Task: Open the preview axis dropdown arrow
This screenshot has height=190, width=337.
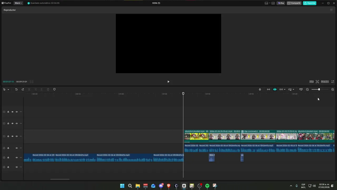Action: [293, 89]
